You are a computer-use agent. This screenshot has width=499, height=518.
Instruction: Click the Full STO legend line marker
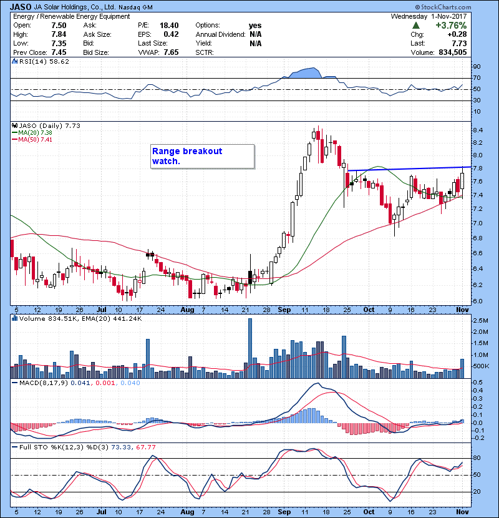[15, 447]
